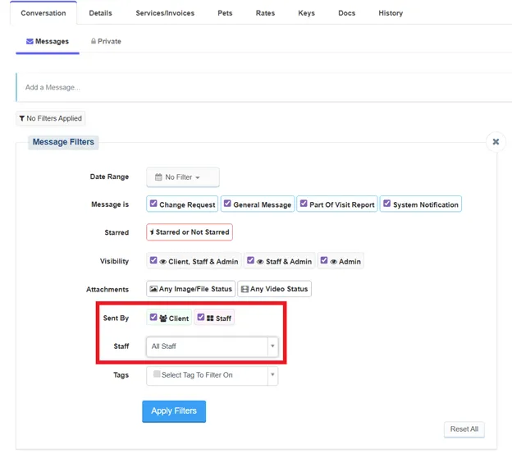The height and width of the screenshot is (454, 512).
Task: Expand the Tags dropdown arrow
Action: (x=272, y=376)
